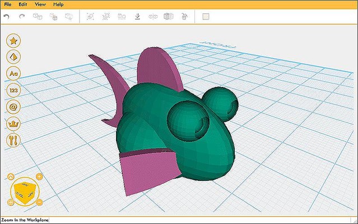358x224 pixels.
Task: Click the Undo arrow icon
Action: point(6,17)
